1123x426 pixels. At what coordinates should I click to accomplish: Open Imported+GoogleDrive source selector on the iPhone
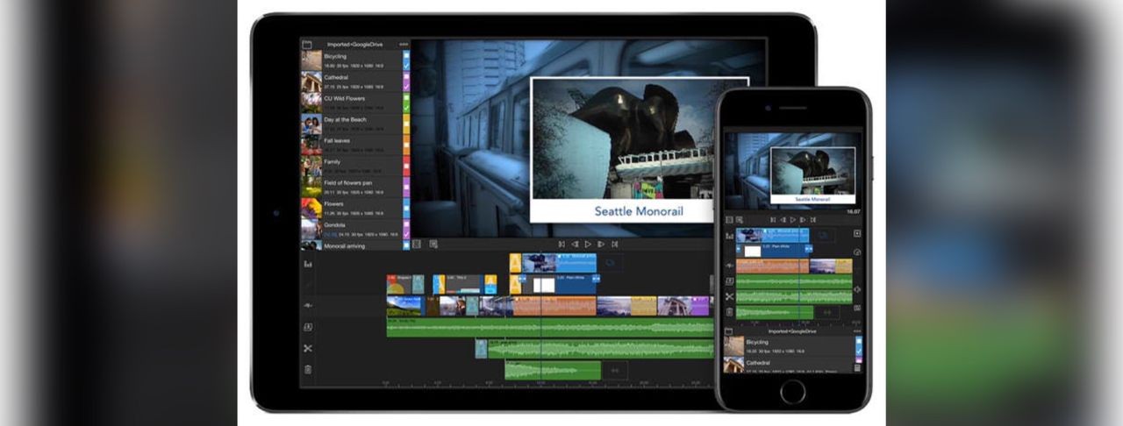pyautogui.click(x=791, y=331)
